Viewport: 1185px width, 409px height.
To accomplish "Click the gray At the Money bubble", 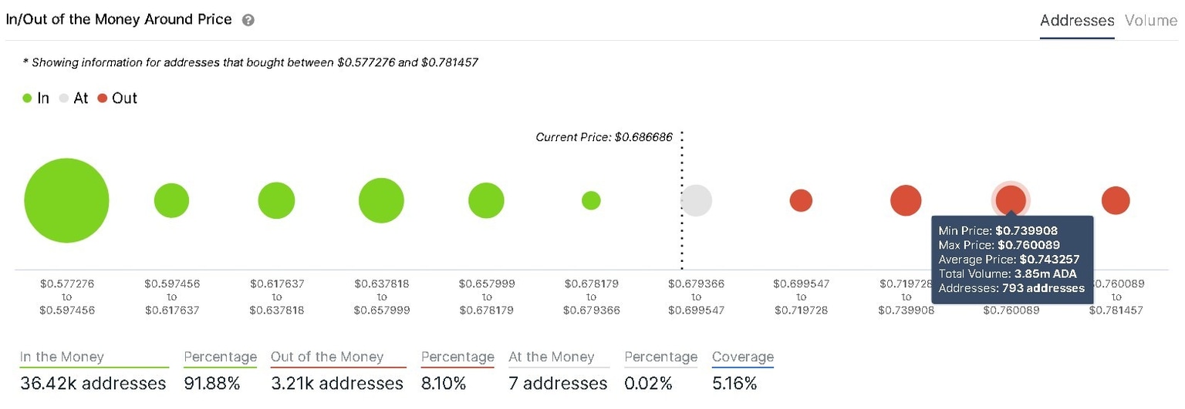I will 696,201.
